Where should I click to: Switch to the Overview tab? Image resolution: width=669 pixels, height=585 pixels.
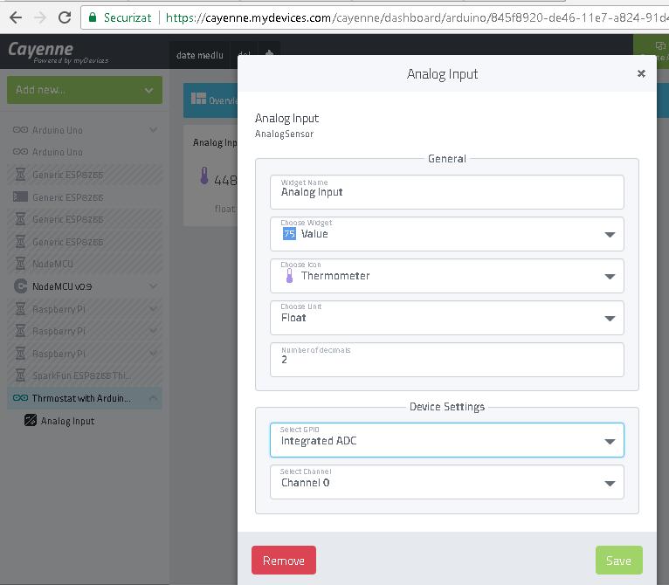pyautogui.click(x=210, y=100)
